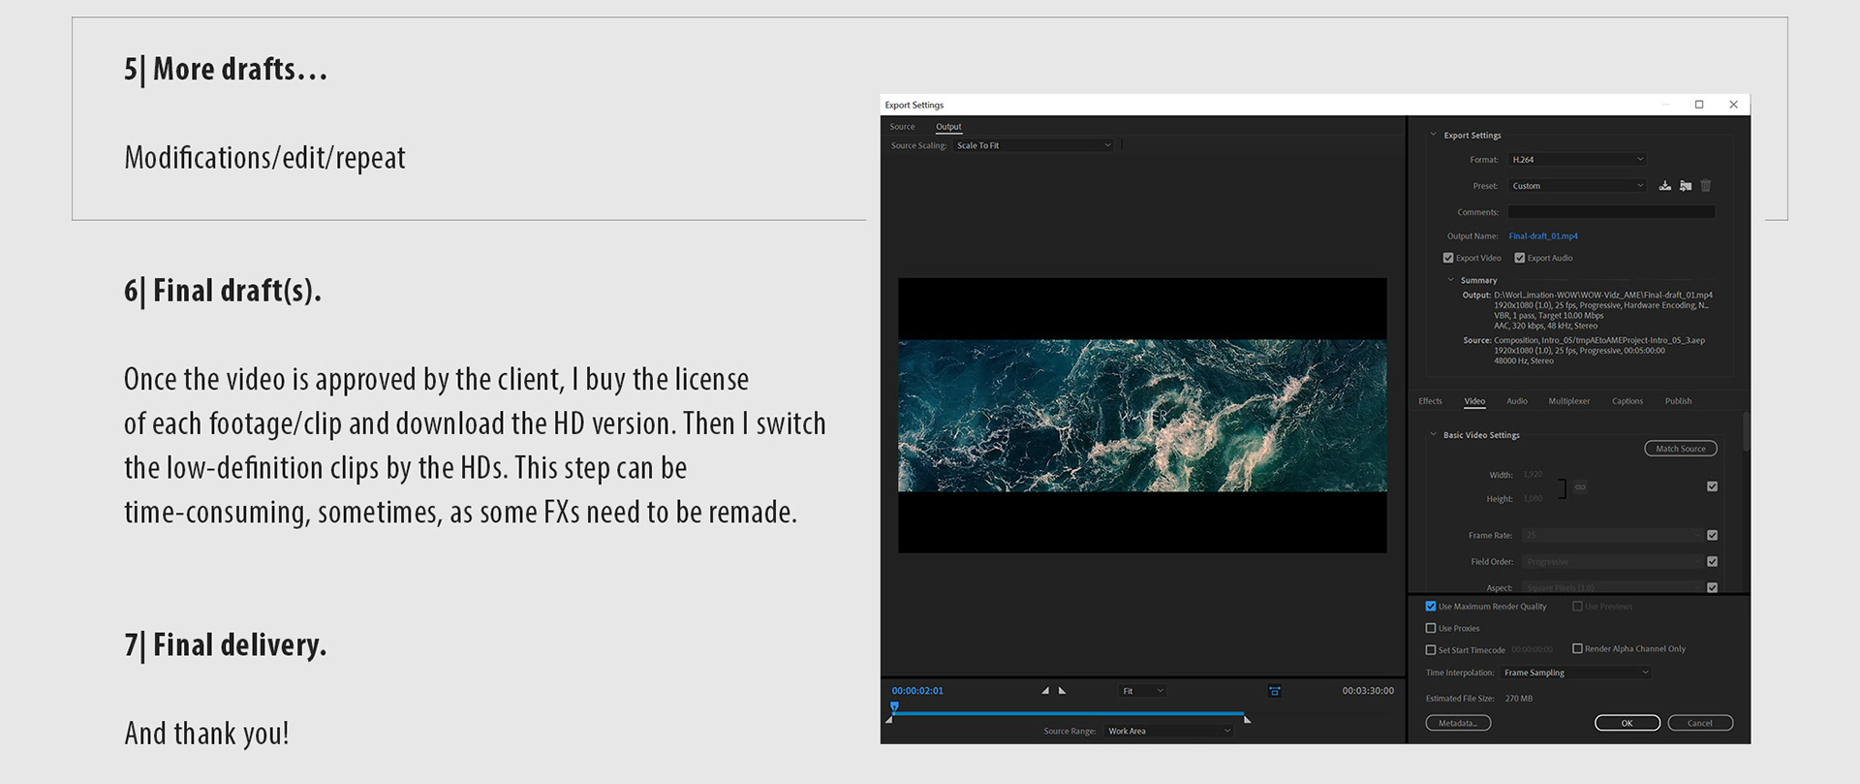Click the blue work area timeline bar
The height and width of the screenshot is (784, 1860).
1070,713
